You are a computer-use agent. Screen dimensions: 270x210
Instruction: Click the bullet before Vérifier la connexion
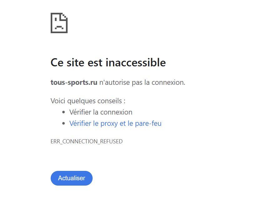click(64, 112)
